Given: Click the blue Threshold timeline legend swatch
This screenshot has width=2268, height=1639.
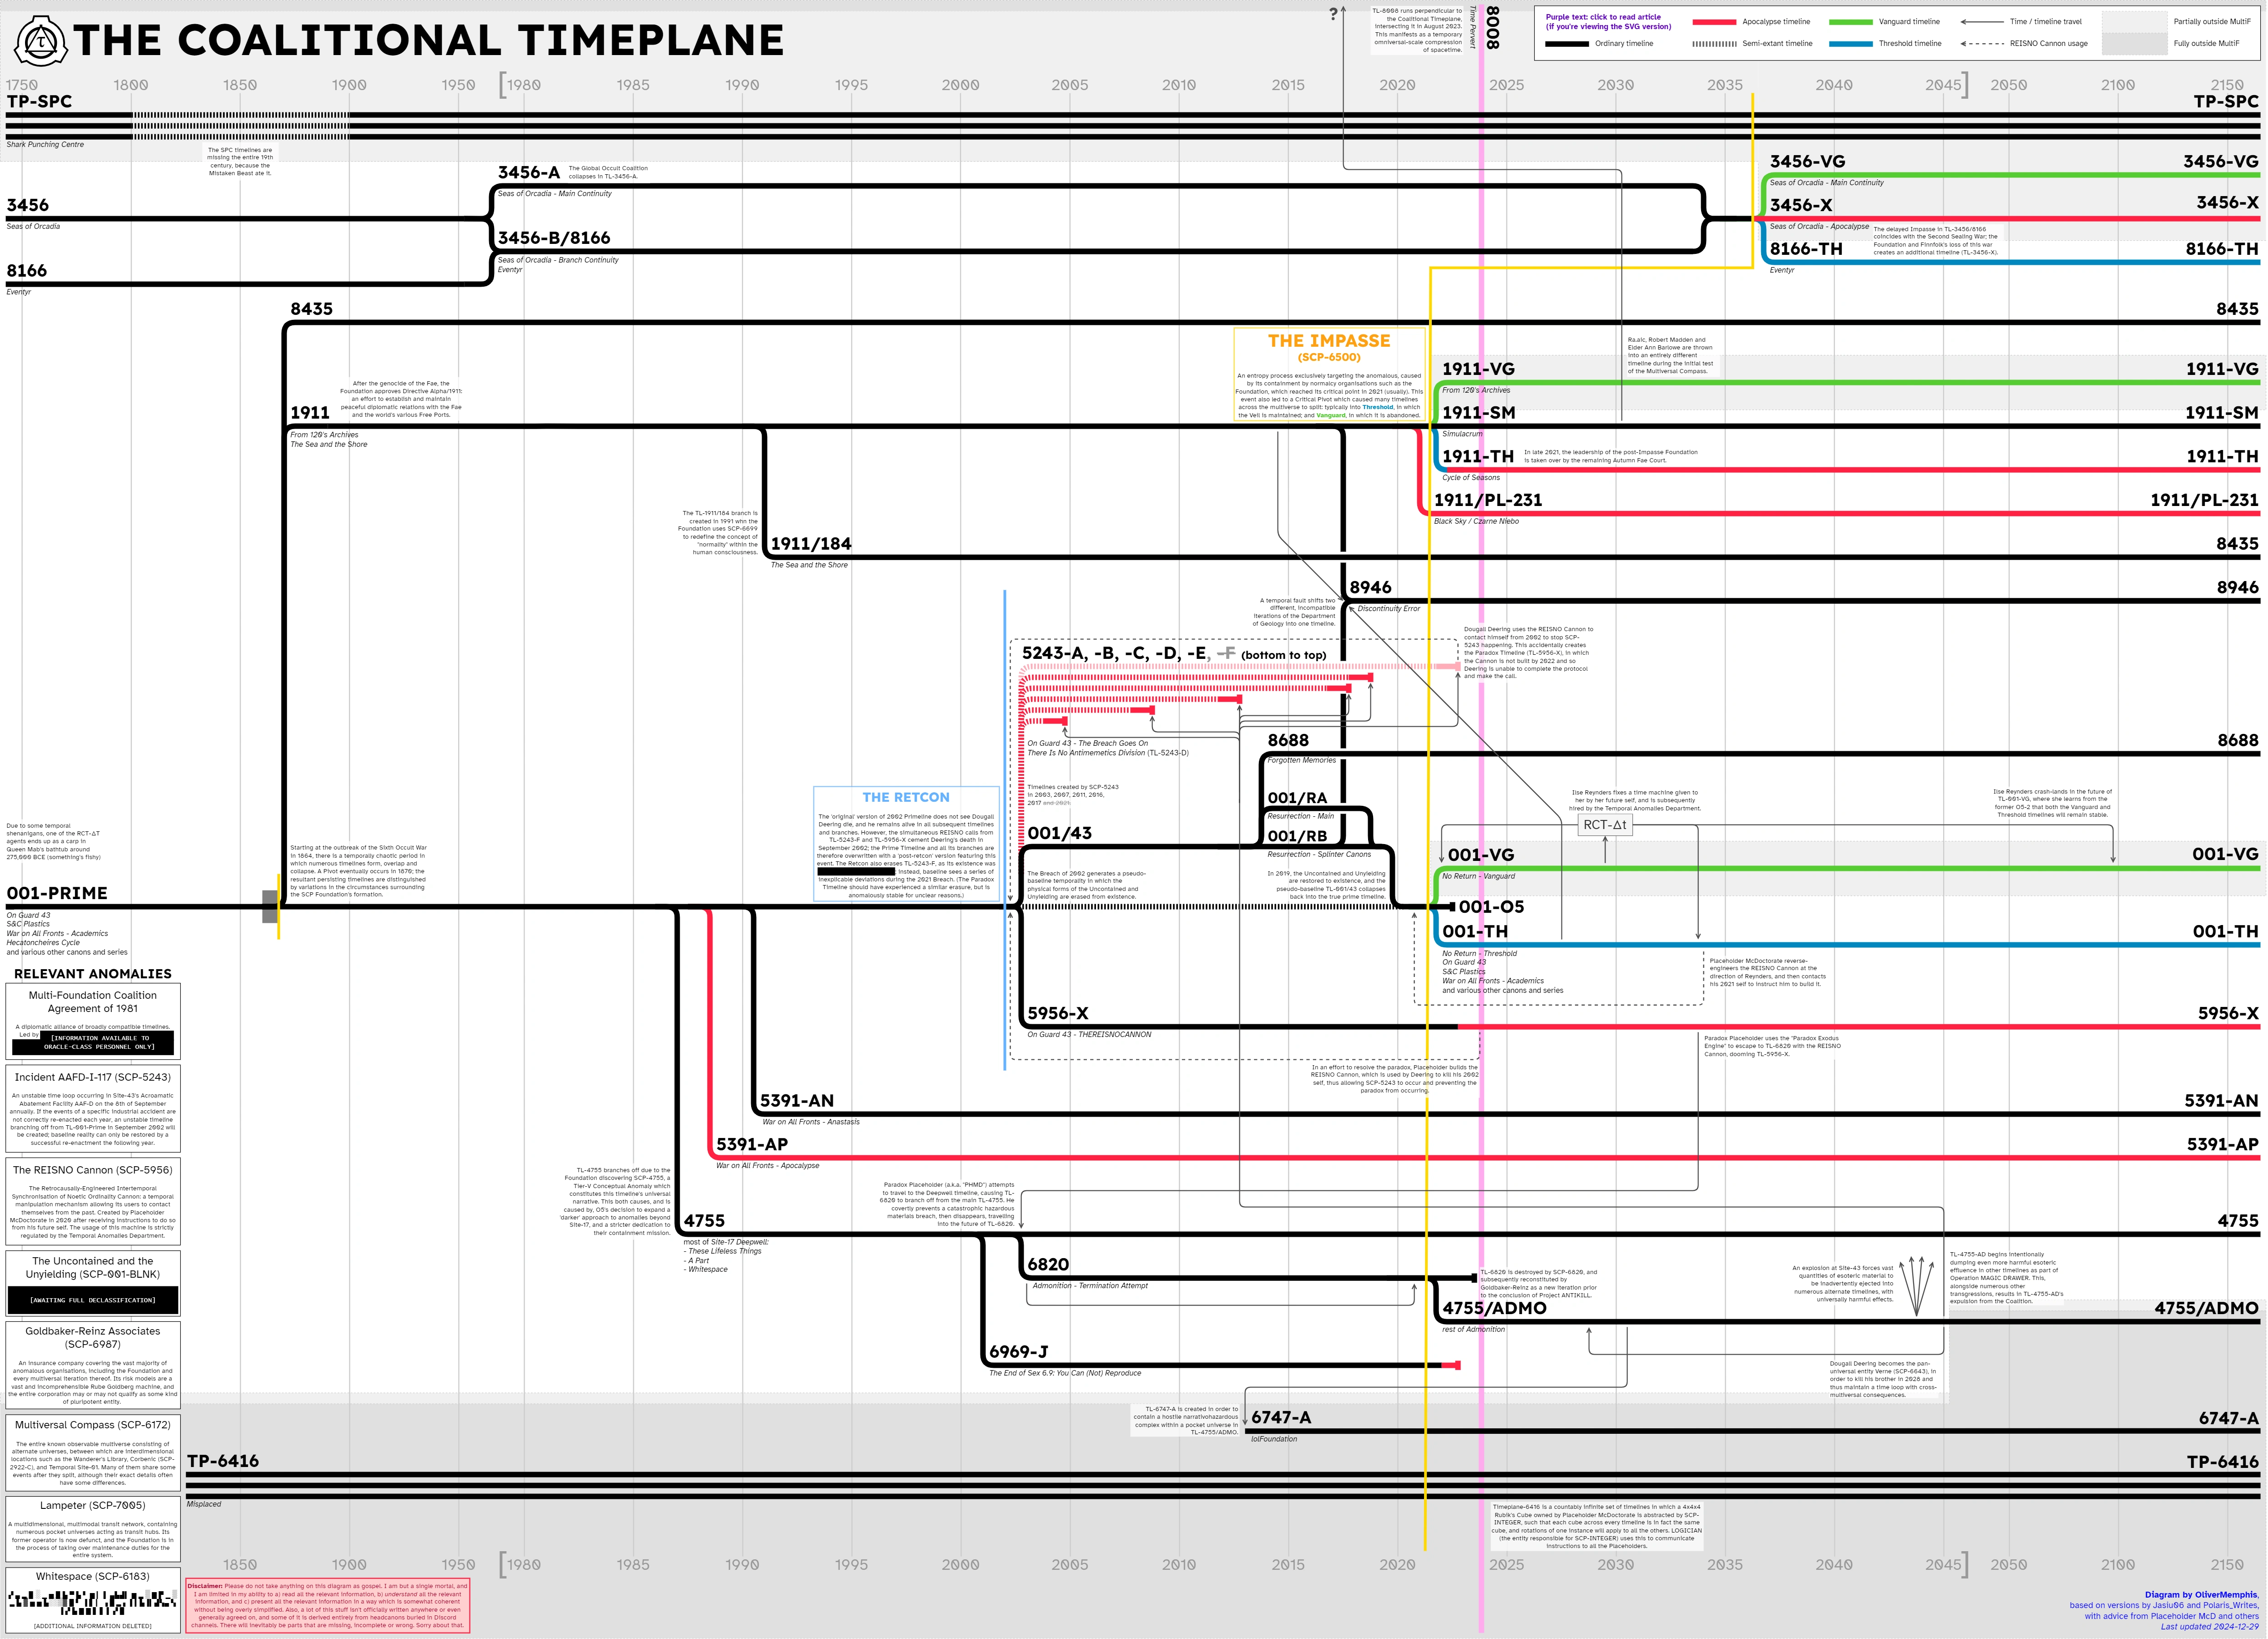Looking at the screenshot, I should click(1850, 44).
